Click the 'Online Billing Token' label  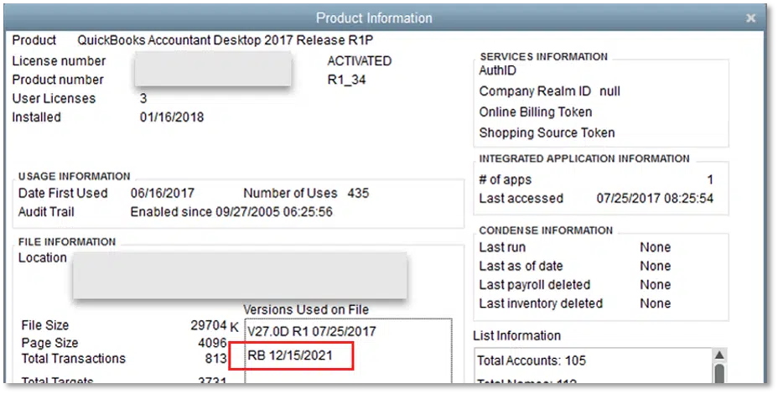coord(536,112)
